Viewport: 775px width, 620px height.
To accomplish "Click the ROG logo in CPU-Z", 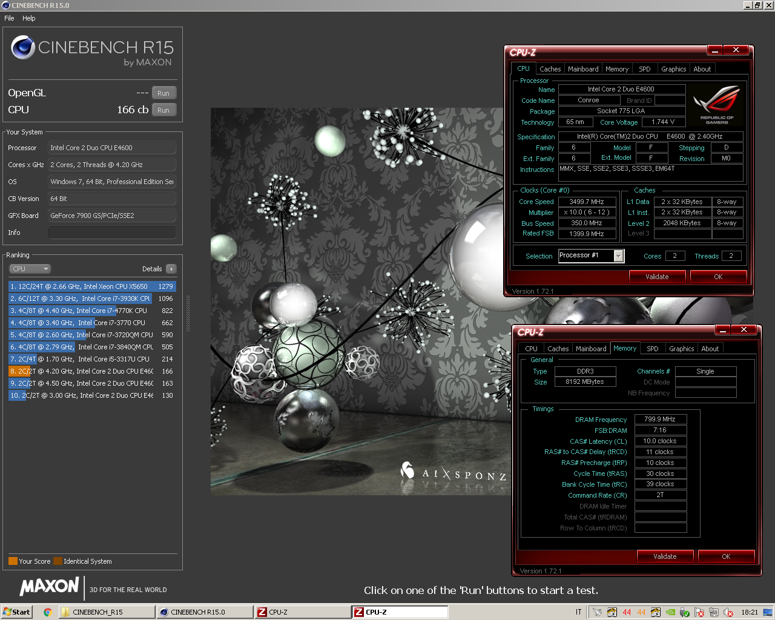I will point(717,105).
